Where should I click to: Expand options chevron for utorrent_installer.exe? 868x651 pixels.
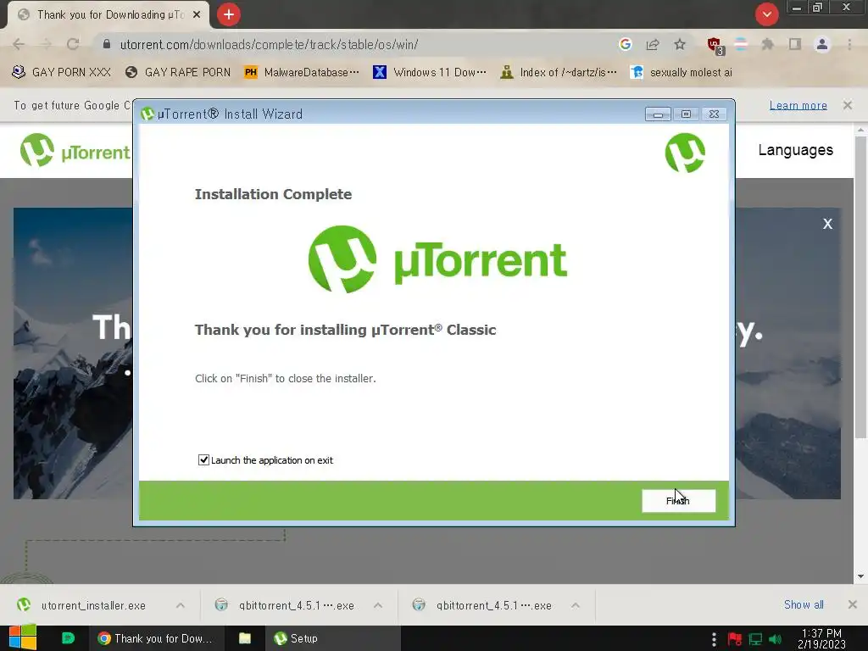tap(180, 605)
